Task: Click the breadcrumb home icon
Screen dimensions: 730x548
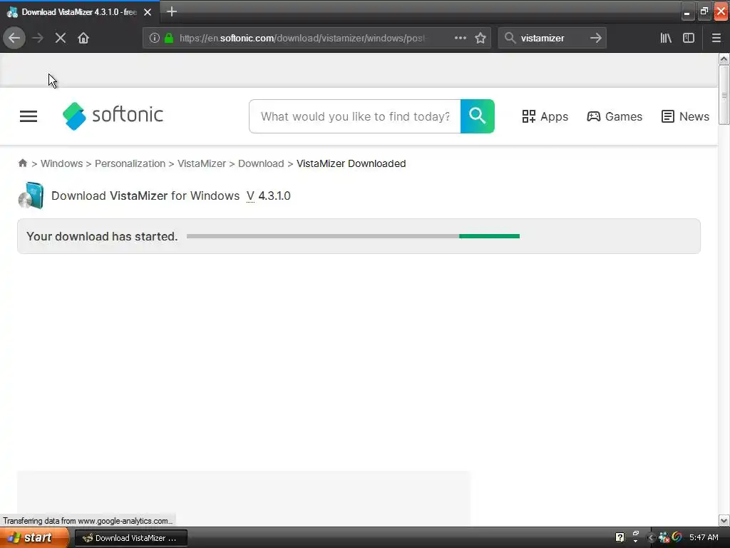Action: 22,163
